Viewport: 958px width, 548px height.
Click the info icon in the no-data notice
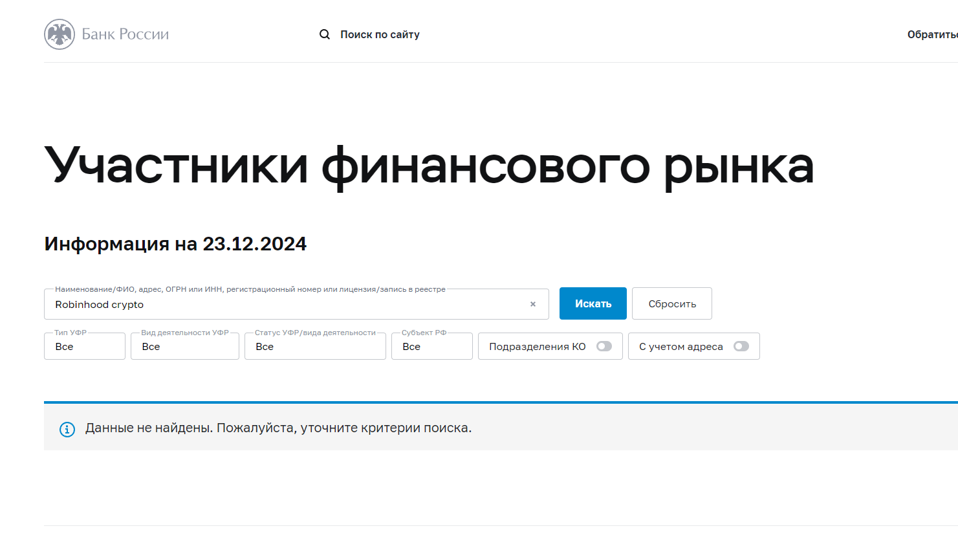click(x=67, y=429)
